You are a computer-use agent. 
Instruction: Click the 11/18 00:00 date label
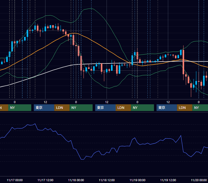click(x=76, y=180)
